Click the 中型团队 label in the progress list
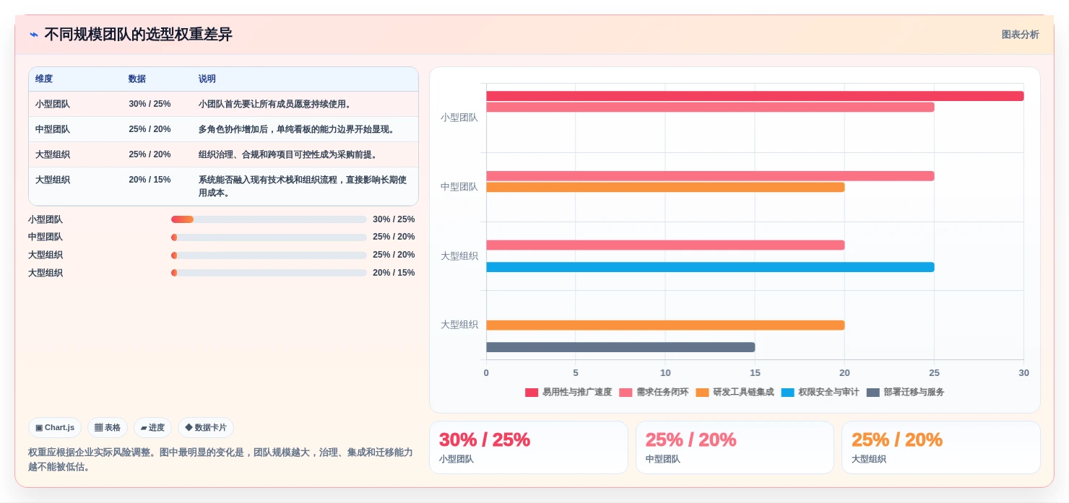 click(x=46, y=237)
